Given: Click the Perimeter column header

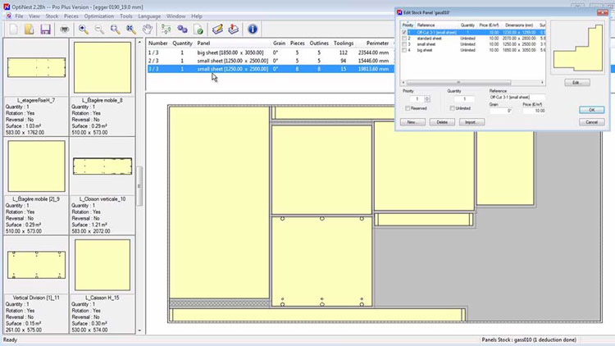Looking at the screenshot, I should pos(377,43).
